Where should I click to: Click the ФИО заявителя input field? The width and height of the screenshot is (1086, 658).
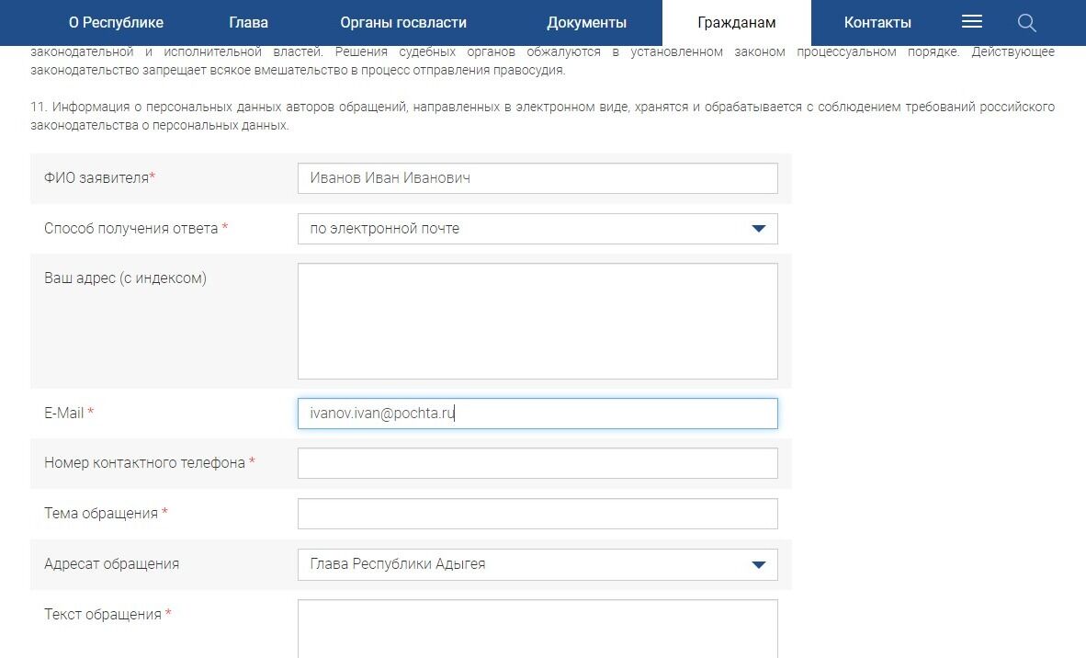[x=537, y=178]
